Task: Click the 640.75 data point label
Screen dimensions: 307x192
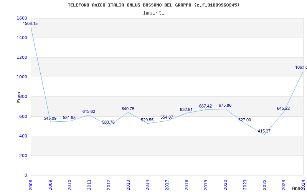Action: coord(128,109)
